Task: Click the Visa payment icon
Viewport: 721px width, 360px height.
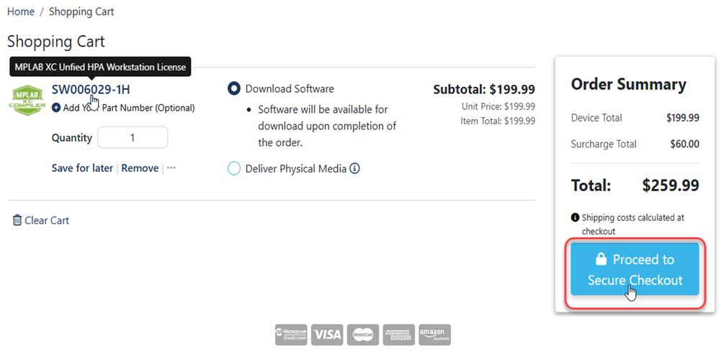Action: pyautogui.click(x=327, y=334)
